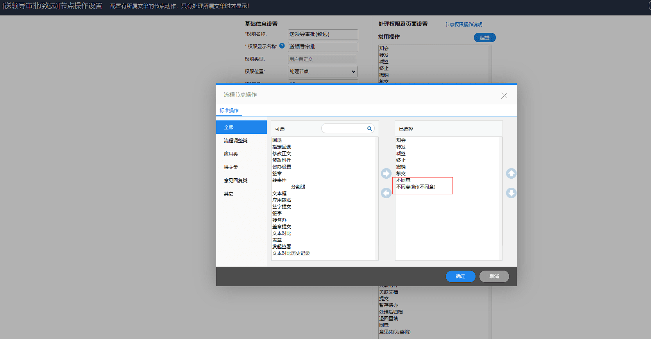
Task: Click the 权限名称 input field
Action: click(323, 34)
